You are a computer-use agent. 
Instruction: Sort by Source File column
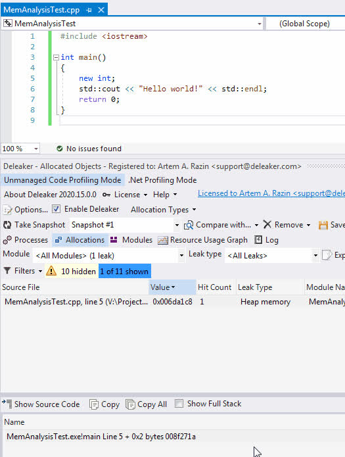75,287
